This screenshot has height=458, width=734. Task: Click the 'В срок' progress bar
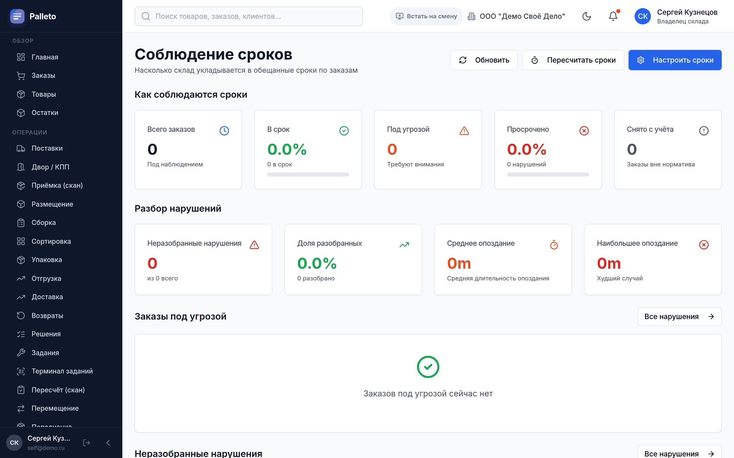308,174
